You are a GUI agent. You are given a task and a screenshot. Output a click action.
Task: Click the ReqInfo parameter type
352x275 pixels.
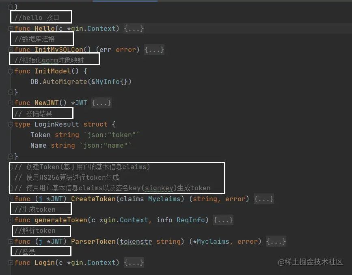click(191, 220)
